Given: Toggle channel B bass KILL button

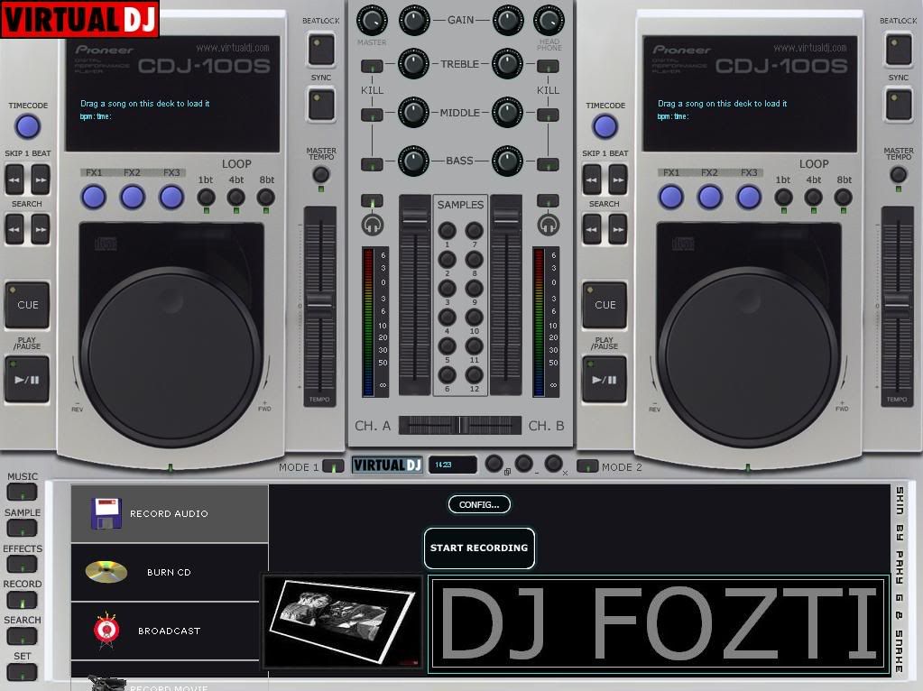Looking at the screenshot, I should (x=548, y=164).
